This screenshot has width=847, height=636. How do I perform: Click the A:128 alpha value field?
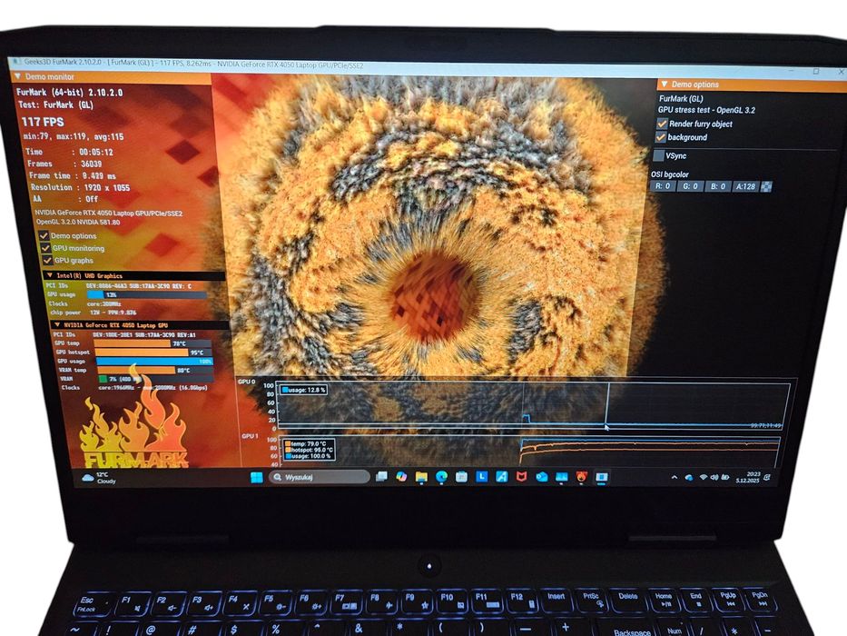coord(745,186)
